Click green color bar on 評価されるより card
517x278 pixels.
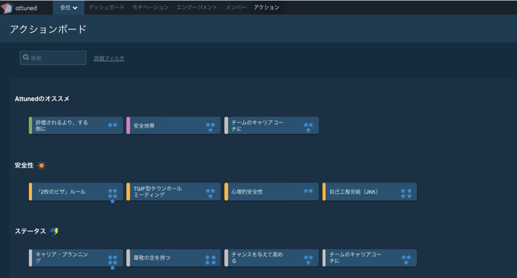coord(30,125)
